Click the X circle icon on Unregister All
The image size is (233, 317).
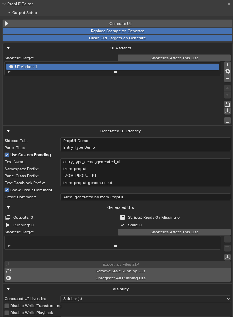point(8,278)
